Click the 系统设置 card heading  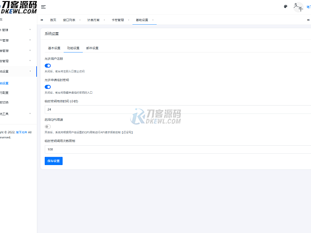52,34
